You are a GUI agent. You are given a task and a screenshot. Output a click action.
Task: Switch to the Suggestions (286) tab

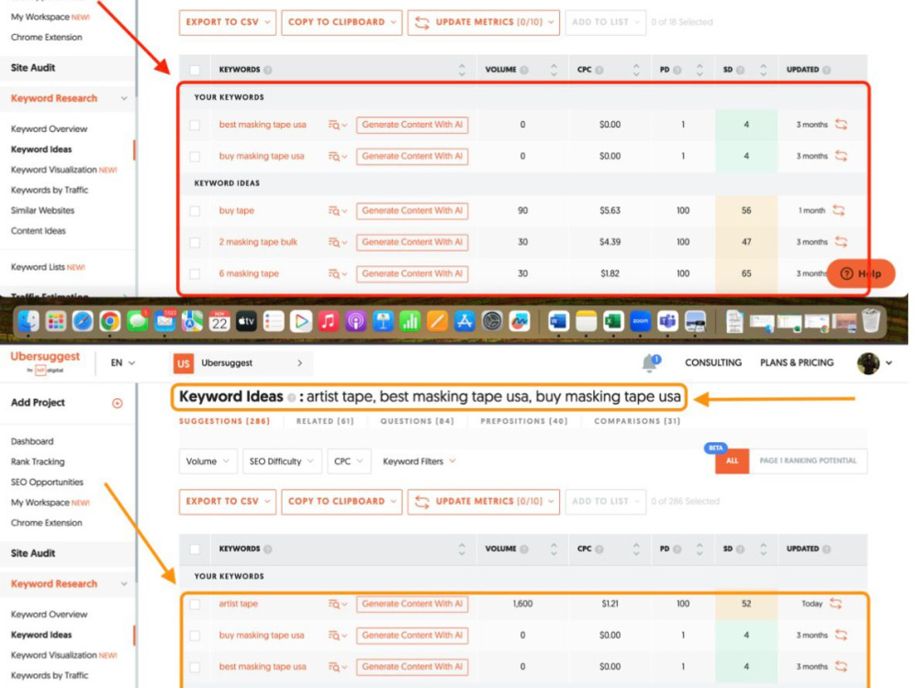point(224,421)
